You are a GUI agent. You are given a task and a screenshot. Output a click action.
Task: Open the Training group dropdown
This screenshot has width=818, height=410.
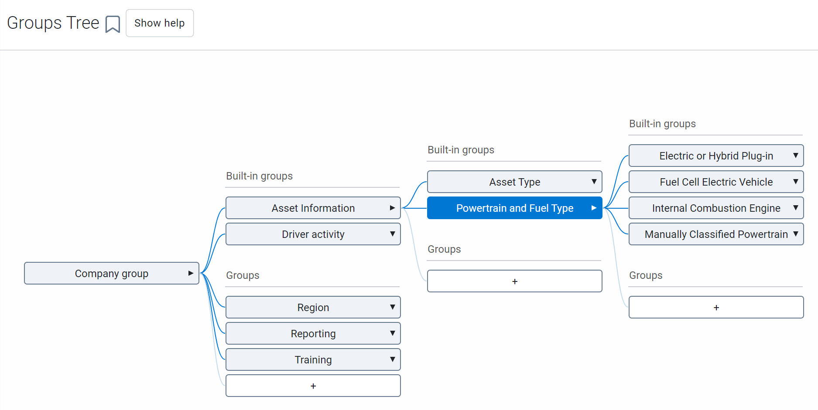[392, 359]
